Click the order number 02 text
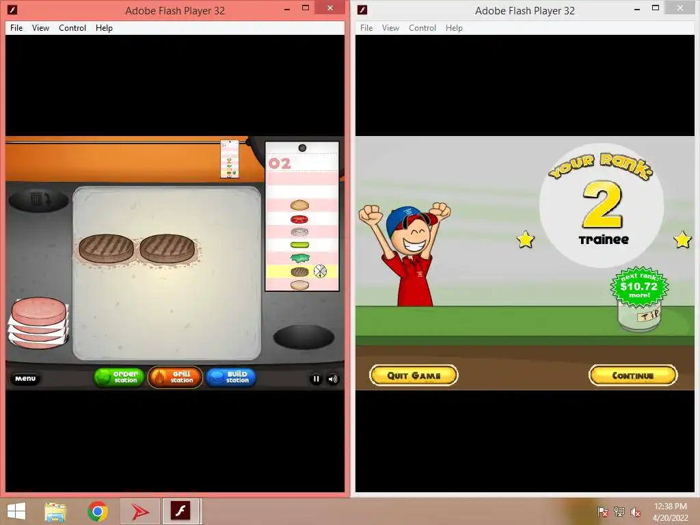The height and width of the screenshot is (525, 700). click(x=280, y=163)
